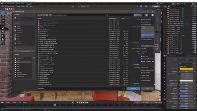Switch file view to vertical list display
This screenshot has height=111, width=197.
pyautogui.click(x=135, y=15)
